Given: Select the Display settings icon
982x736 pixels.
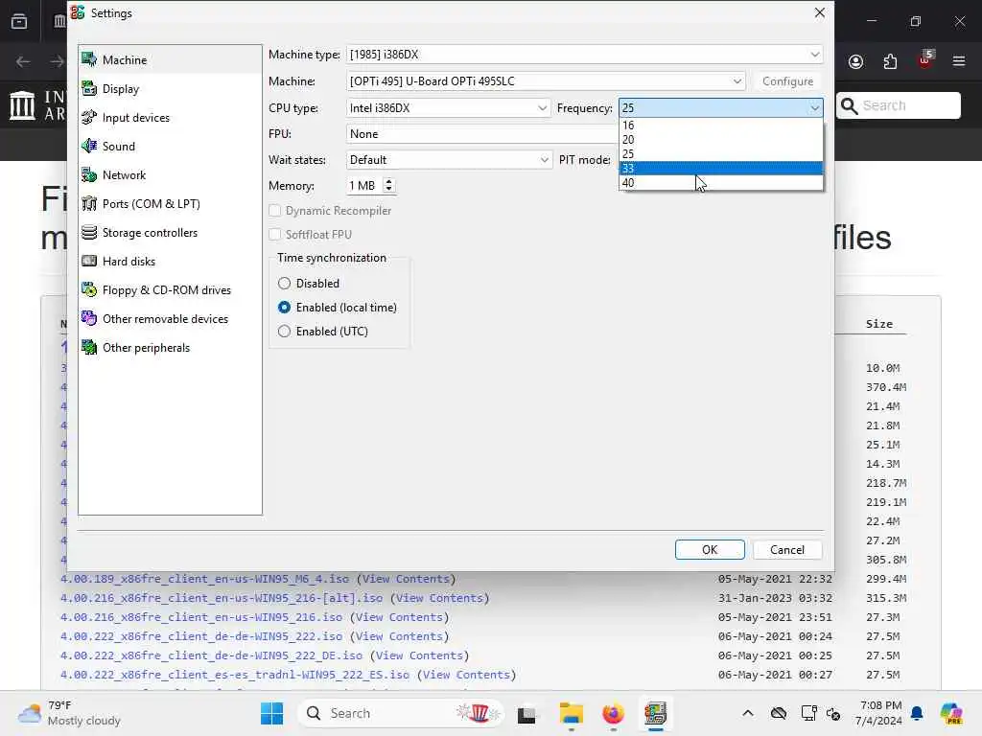Looking at the screenshot, I should click(x=89, y=88).
